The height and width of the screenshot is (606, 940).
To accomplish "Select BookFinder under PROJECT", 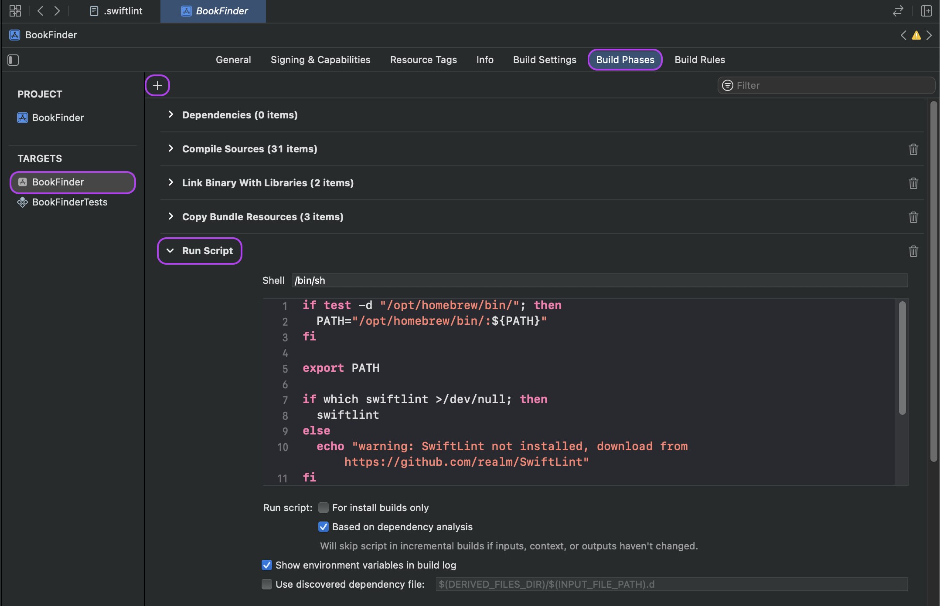I will [58, 118].
